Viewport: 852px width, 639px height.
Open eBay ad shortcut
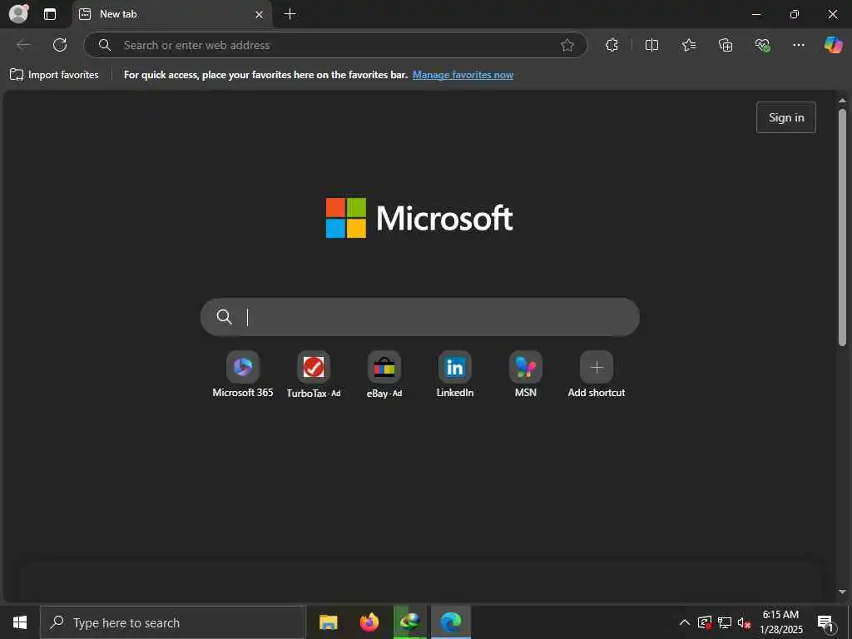pos(384,375)
